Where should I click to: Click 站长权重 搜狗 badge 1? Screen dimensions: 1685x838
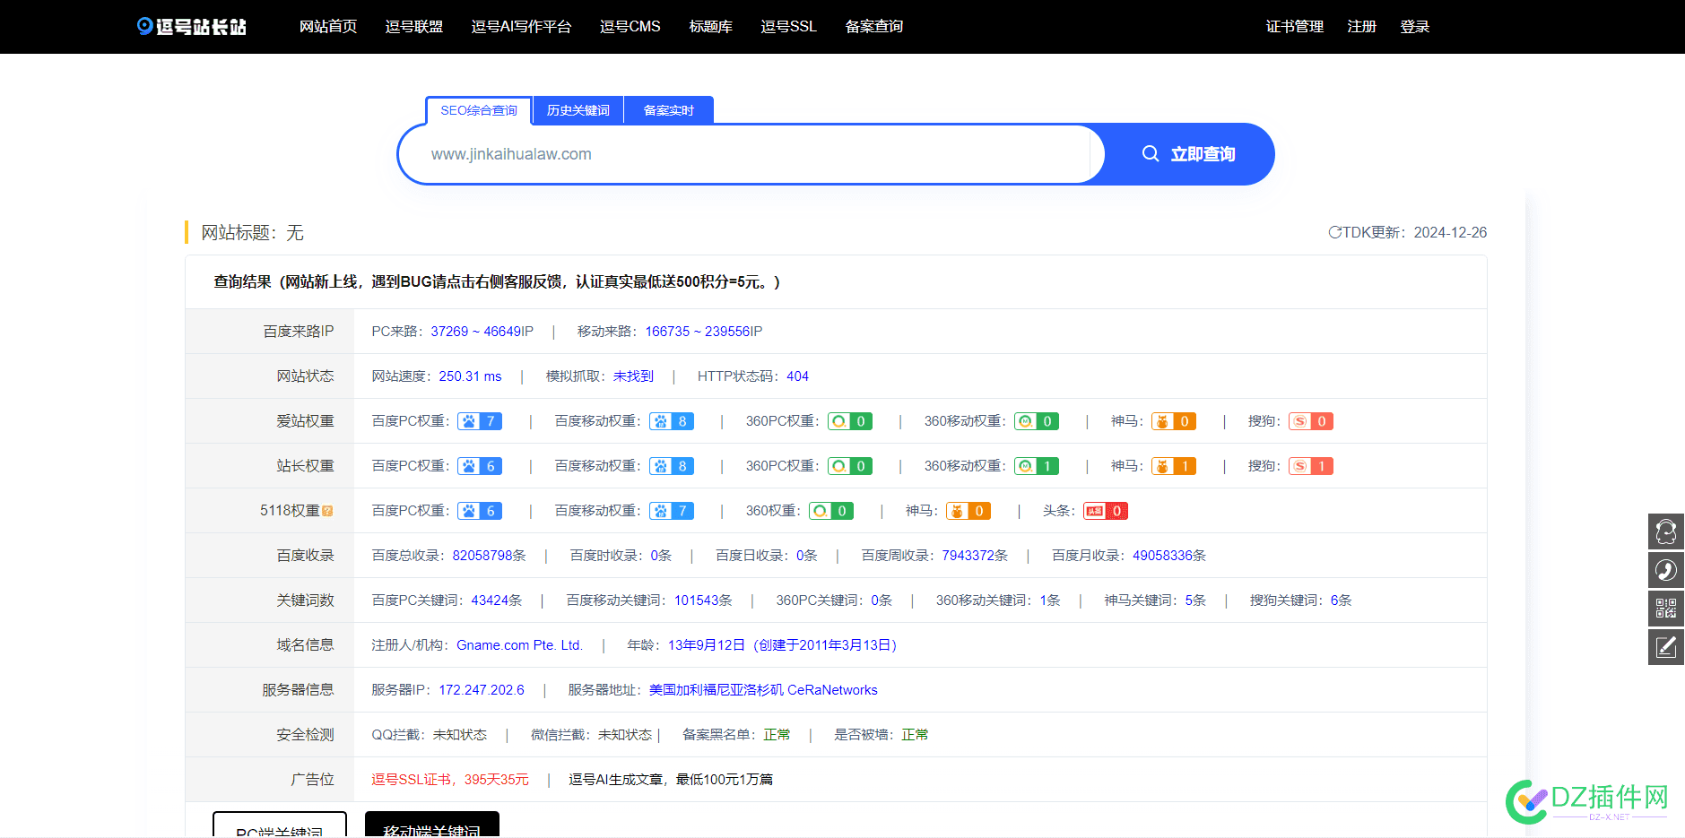coord(1311,466)
